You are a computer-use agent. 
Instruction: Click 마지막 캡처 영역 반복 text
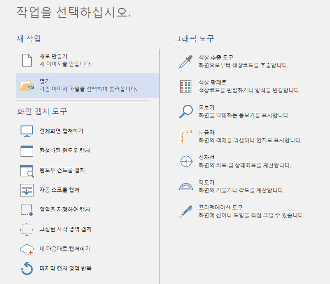point(65,268)
